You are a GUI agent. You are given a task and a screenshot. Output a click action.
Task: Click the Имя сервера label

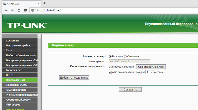tap(97, 61)
